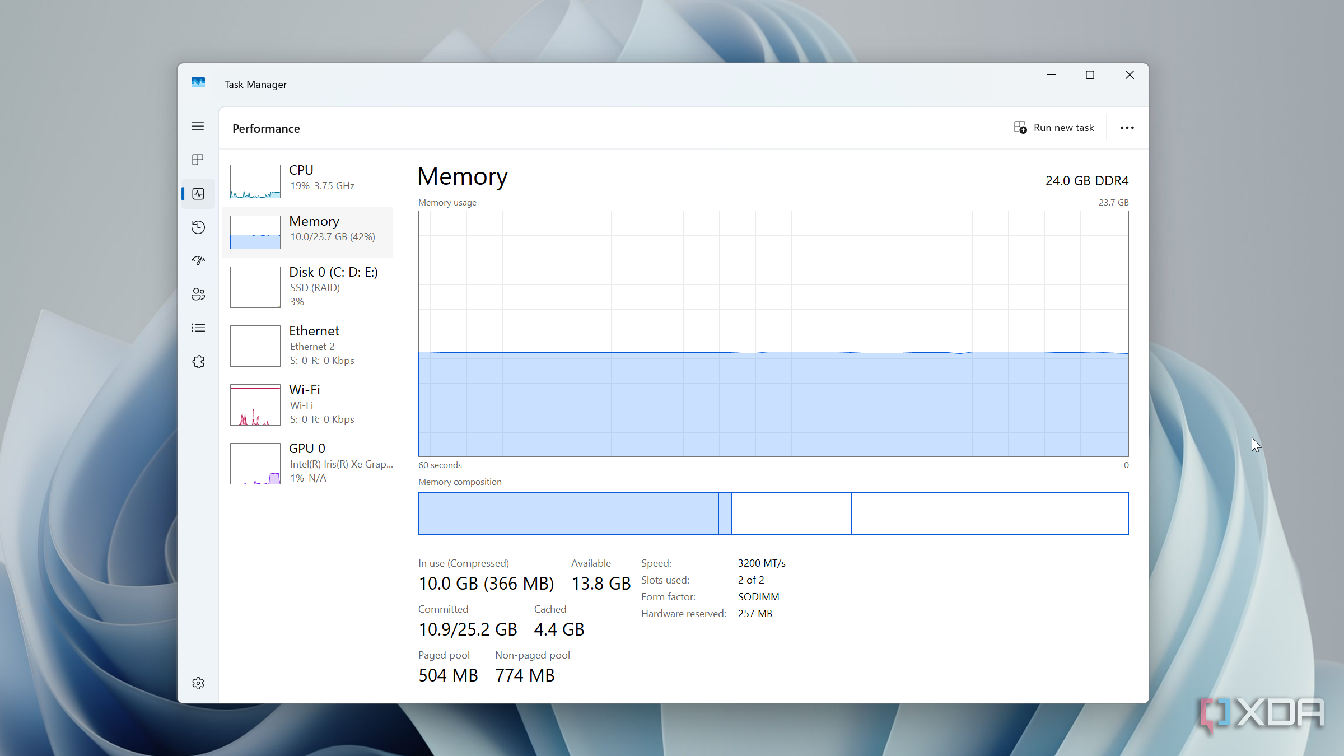Minimize the Task Manager window
This screenshot has width=1344, height=756.
coord(1051,75)
